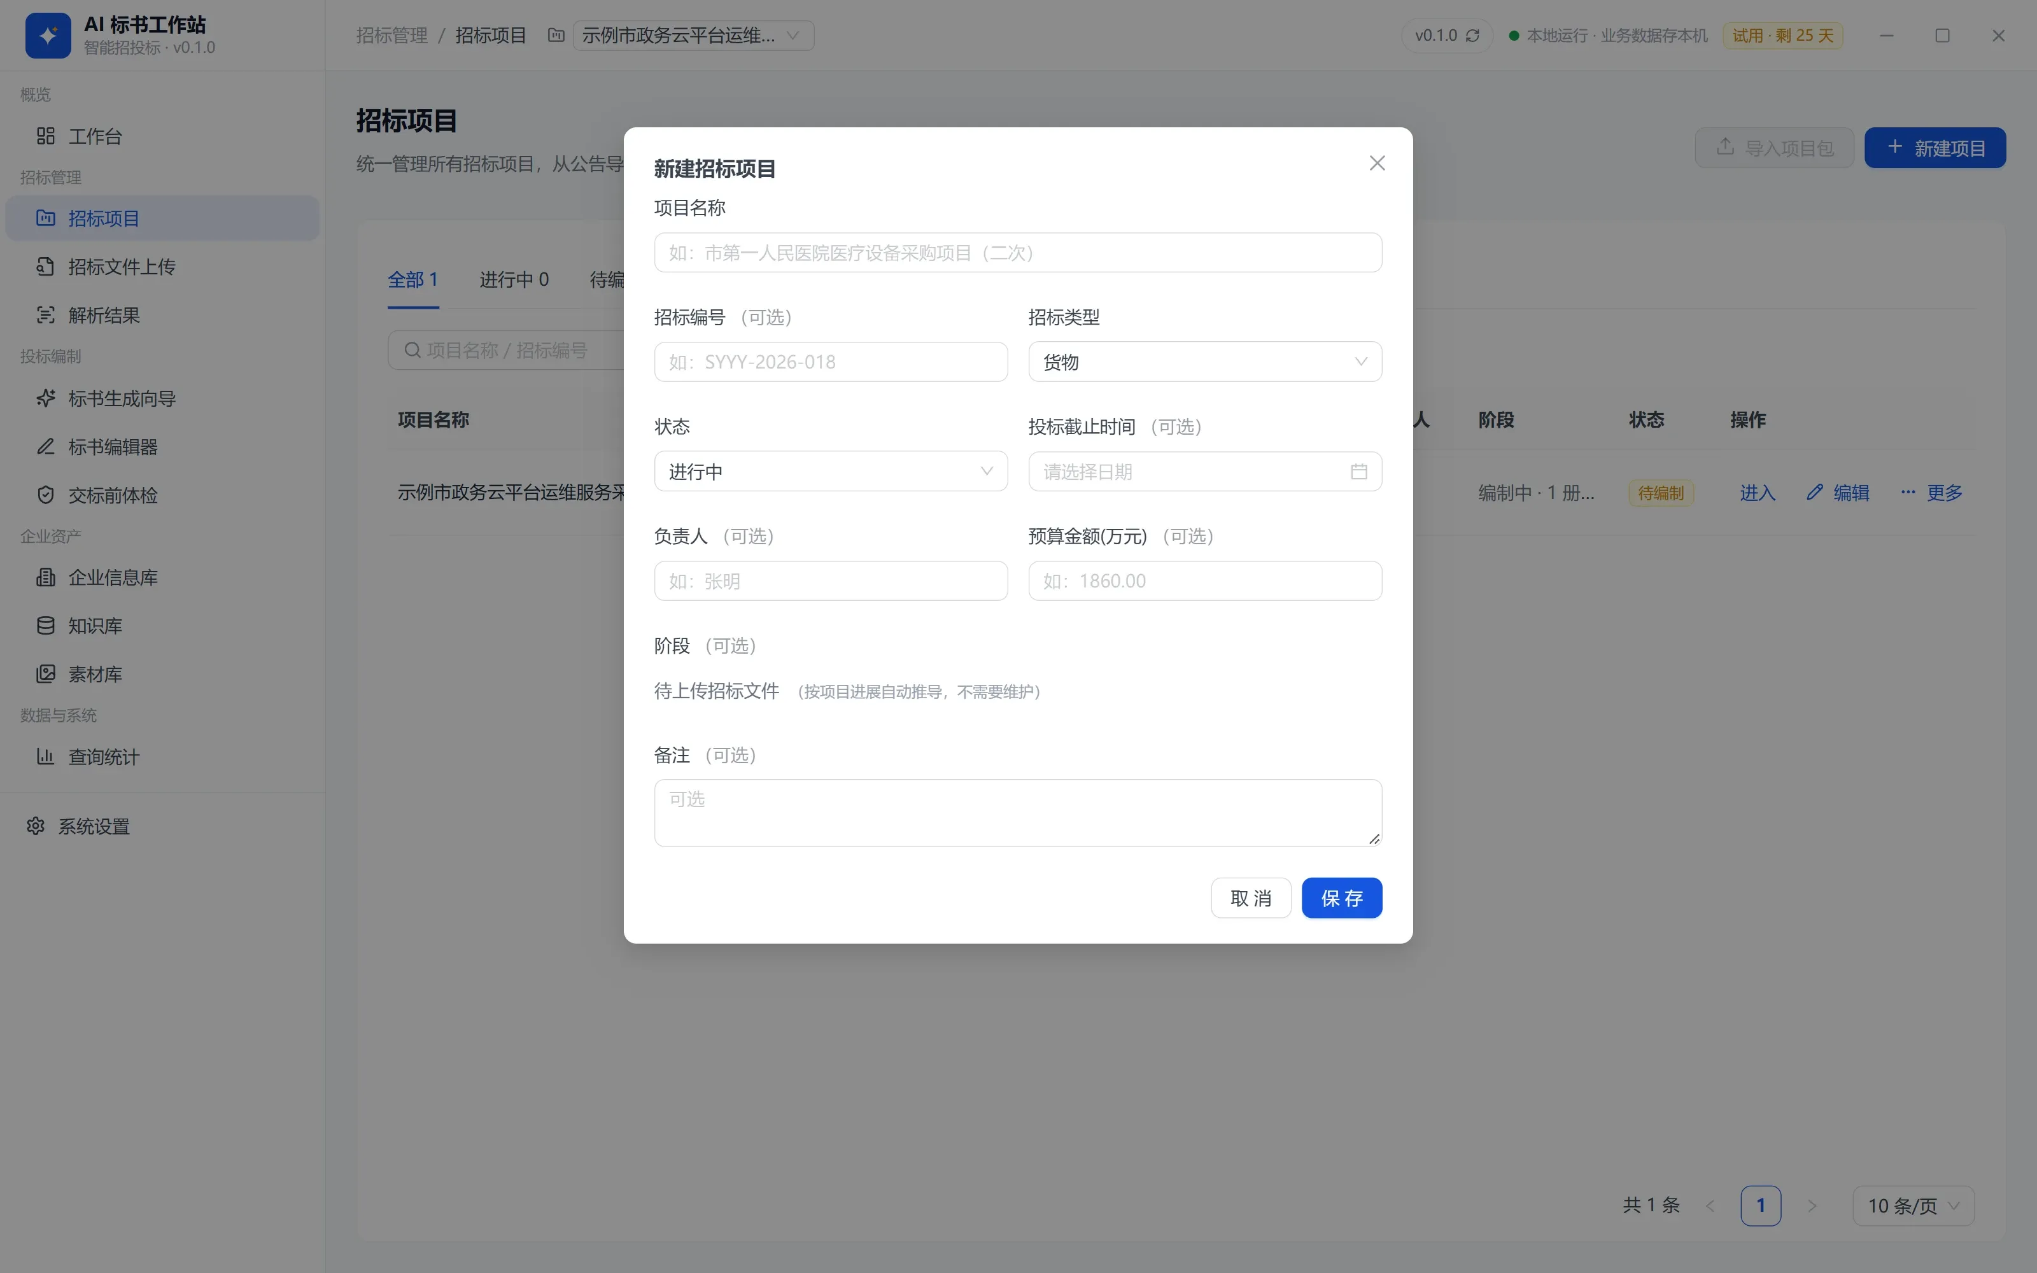This screenshot has height=1273, width=2037.
Task: Open 更多 menu in project row
Action: pos(1932,493)
